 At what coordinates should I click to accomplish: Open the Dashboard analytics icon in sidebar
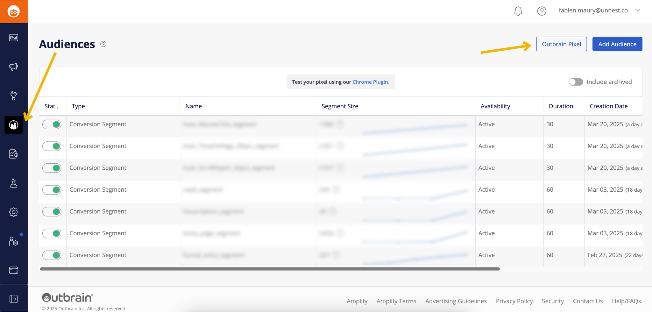(13, 37)
